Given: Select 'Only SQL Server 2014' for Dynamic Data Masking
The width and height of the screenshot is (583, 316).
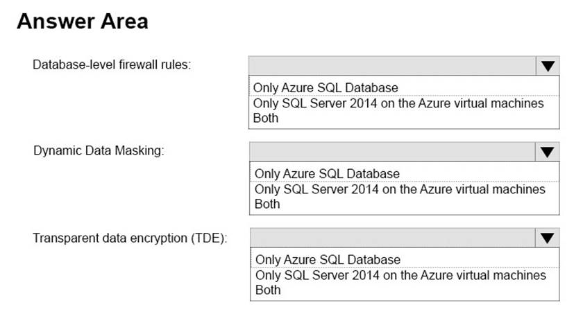Looking at the screenshot, I should (400, 189).
